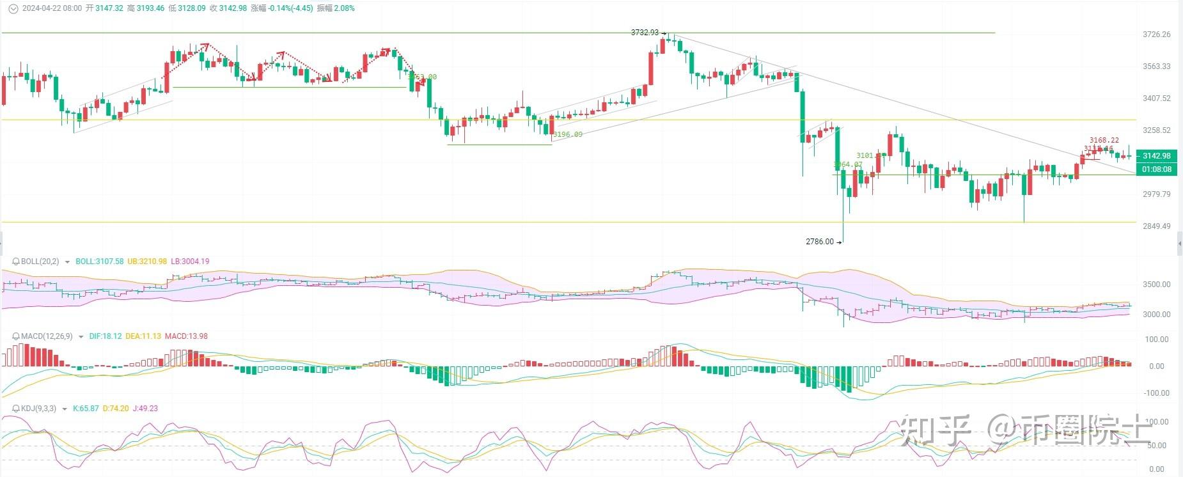This screenshot has height=477, width=1183.
Task: Click the DIF:18.12 value
Action: coord(106,336)
